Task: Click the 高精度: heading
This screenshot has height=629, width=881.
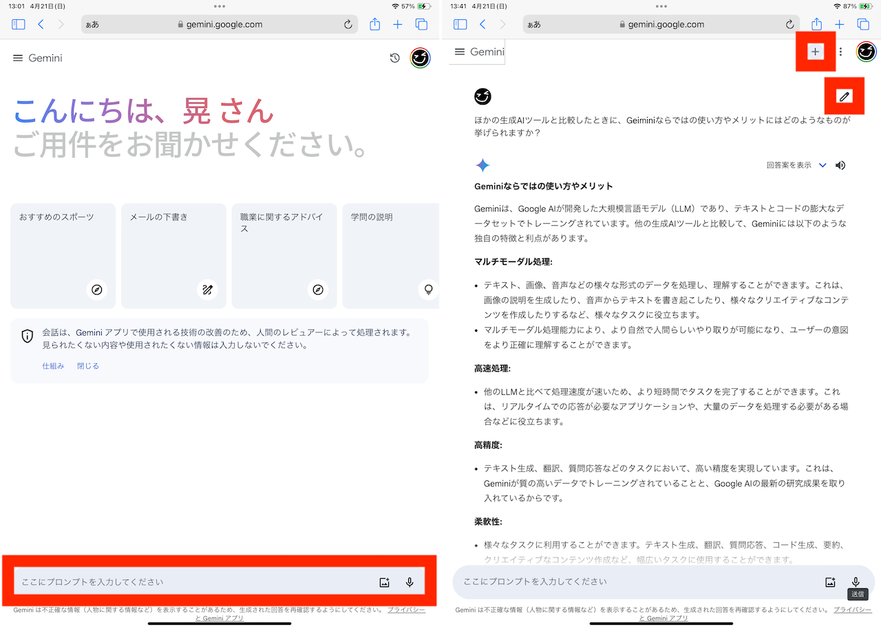Action: click(x=488, y=445)
